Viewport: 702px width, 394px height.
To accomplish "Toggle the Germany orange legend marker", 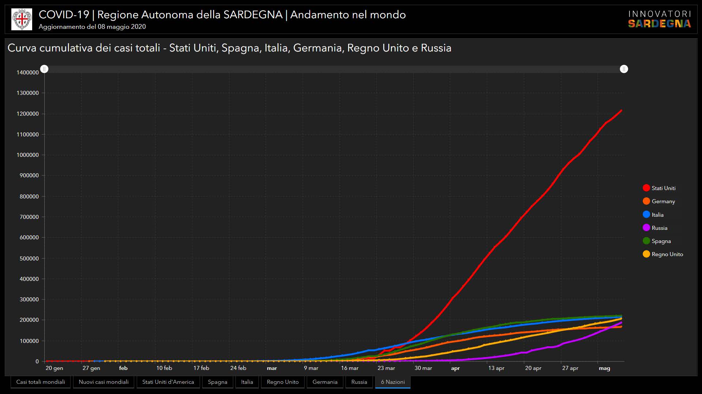I will click(x=646, y=201).
